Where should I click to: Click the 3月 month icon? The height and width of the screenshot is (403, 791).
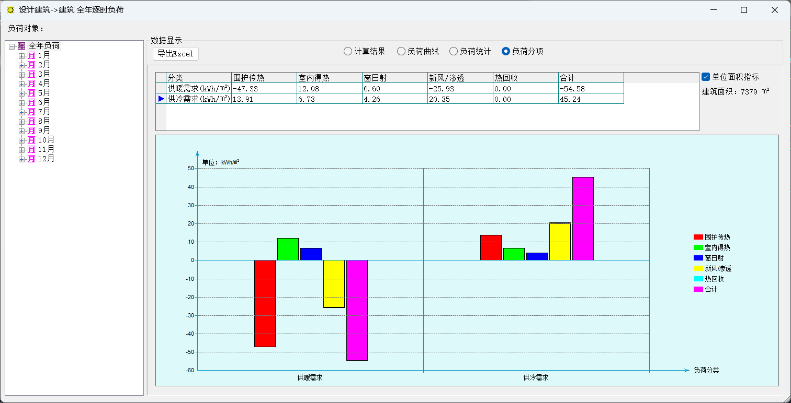click(31, 74)
